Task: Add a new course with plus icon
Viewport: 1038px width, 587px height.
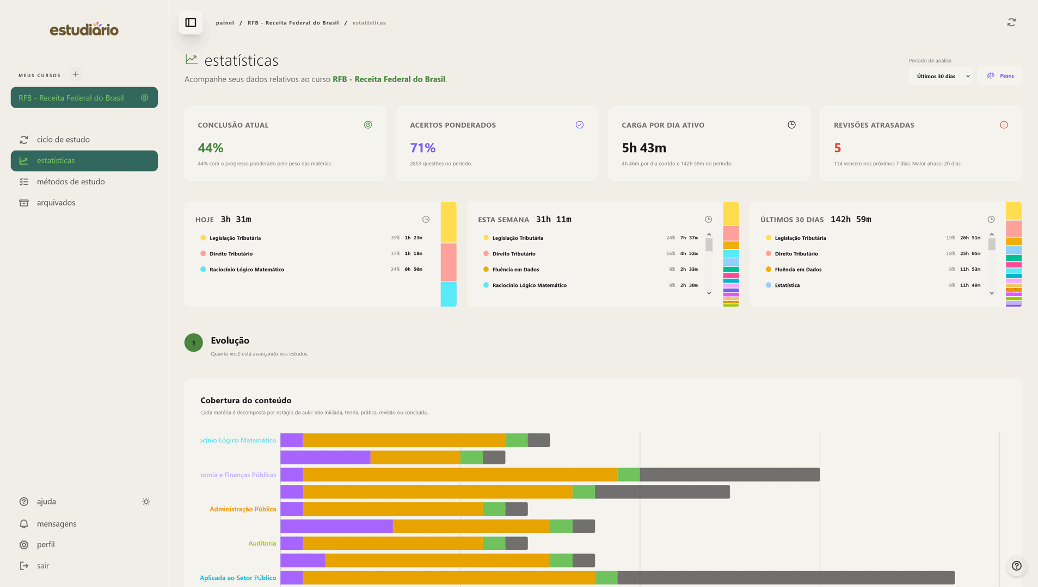Action: (x=76, y=74)
